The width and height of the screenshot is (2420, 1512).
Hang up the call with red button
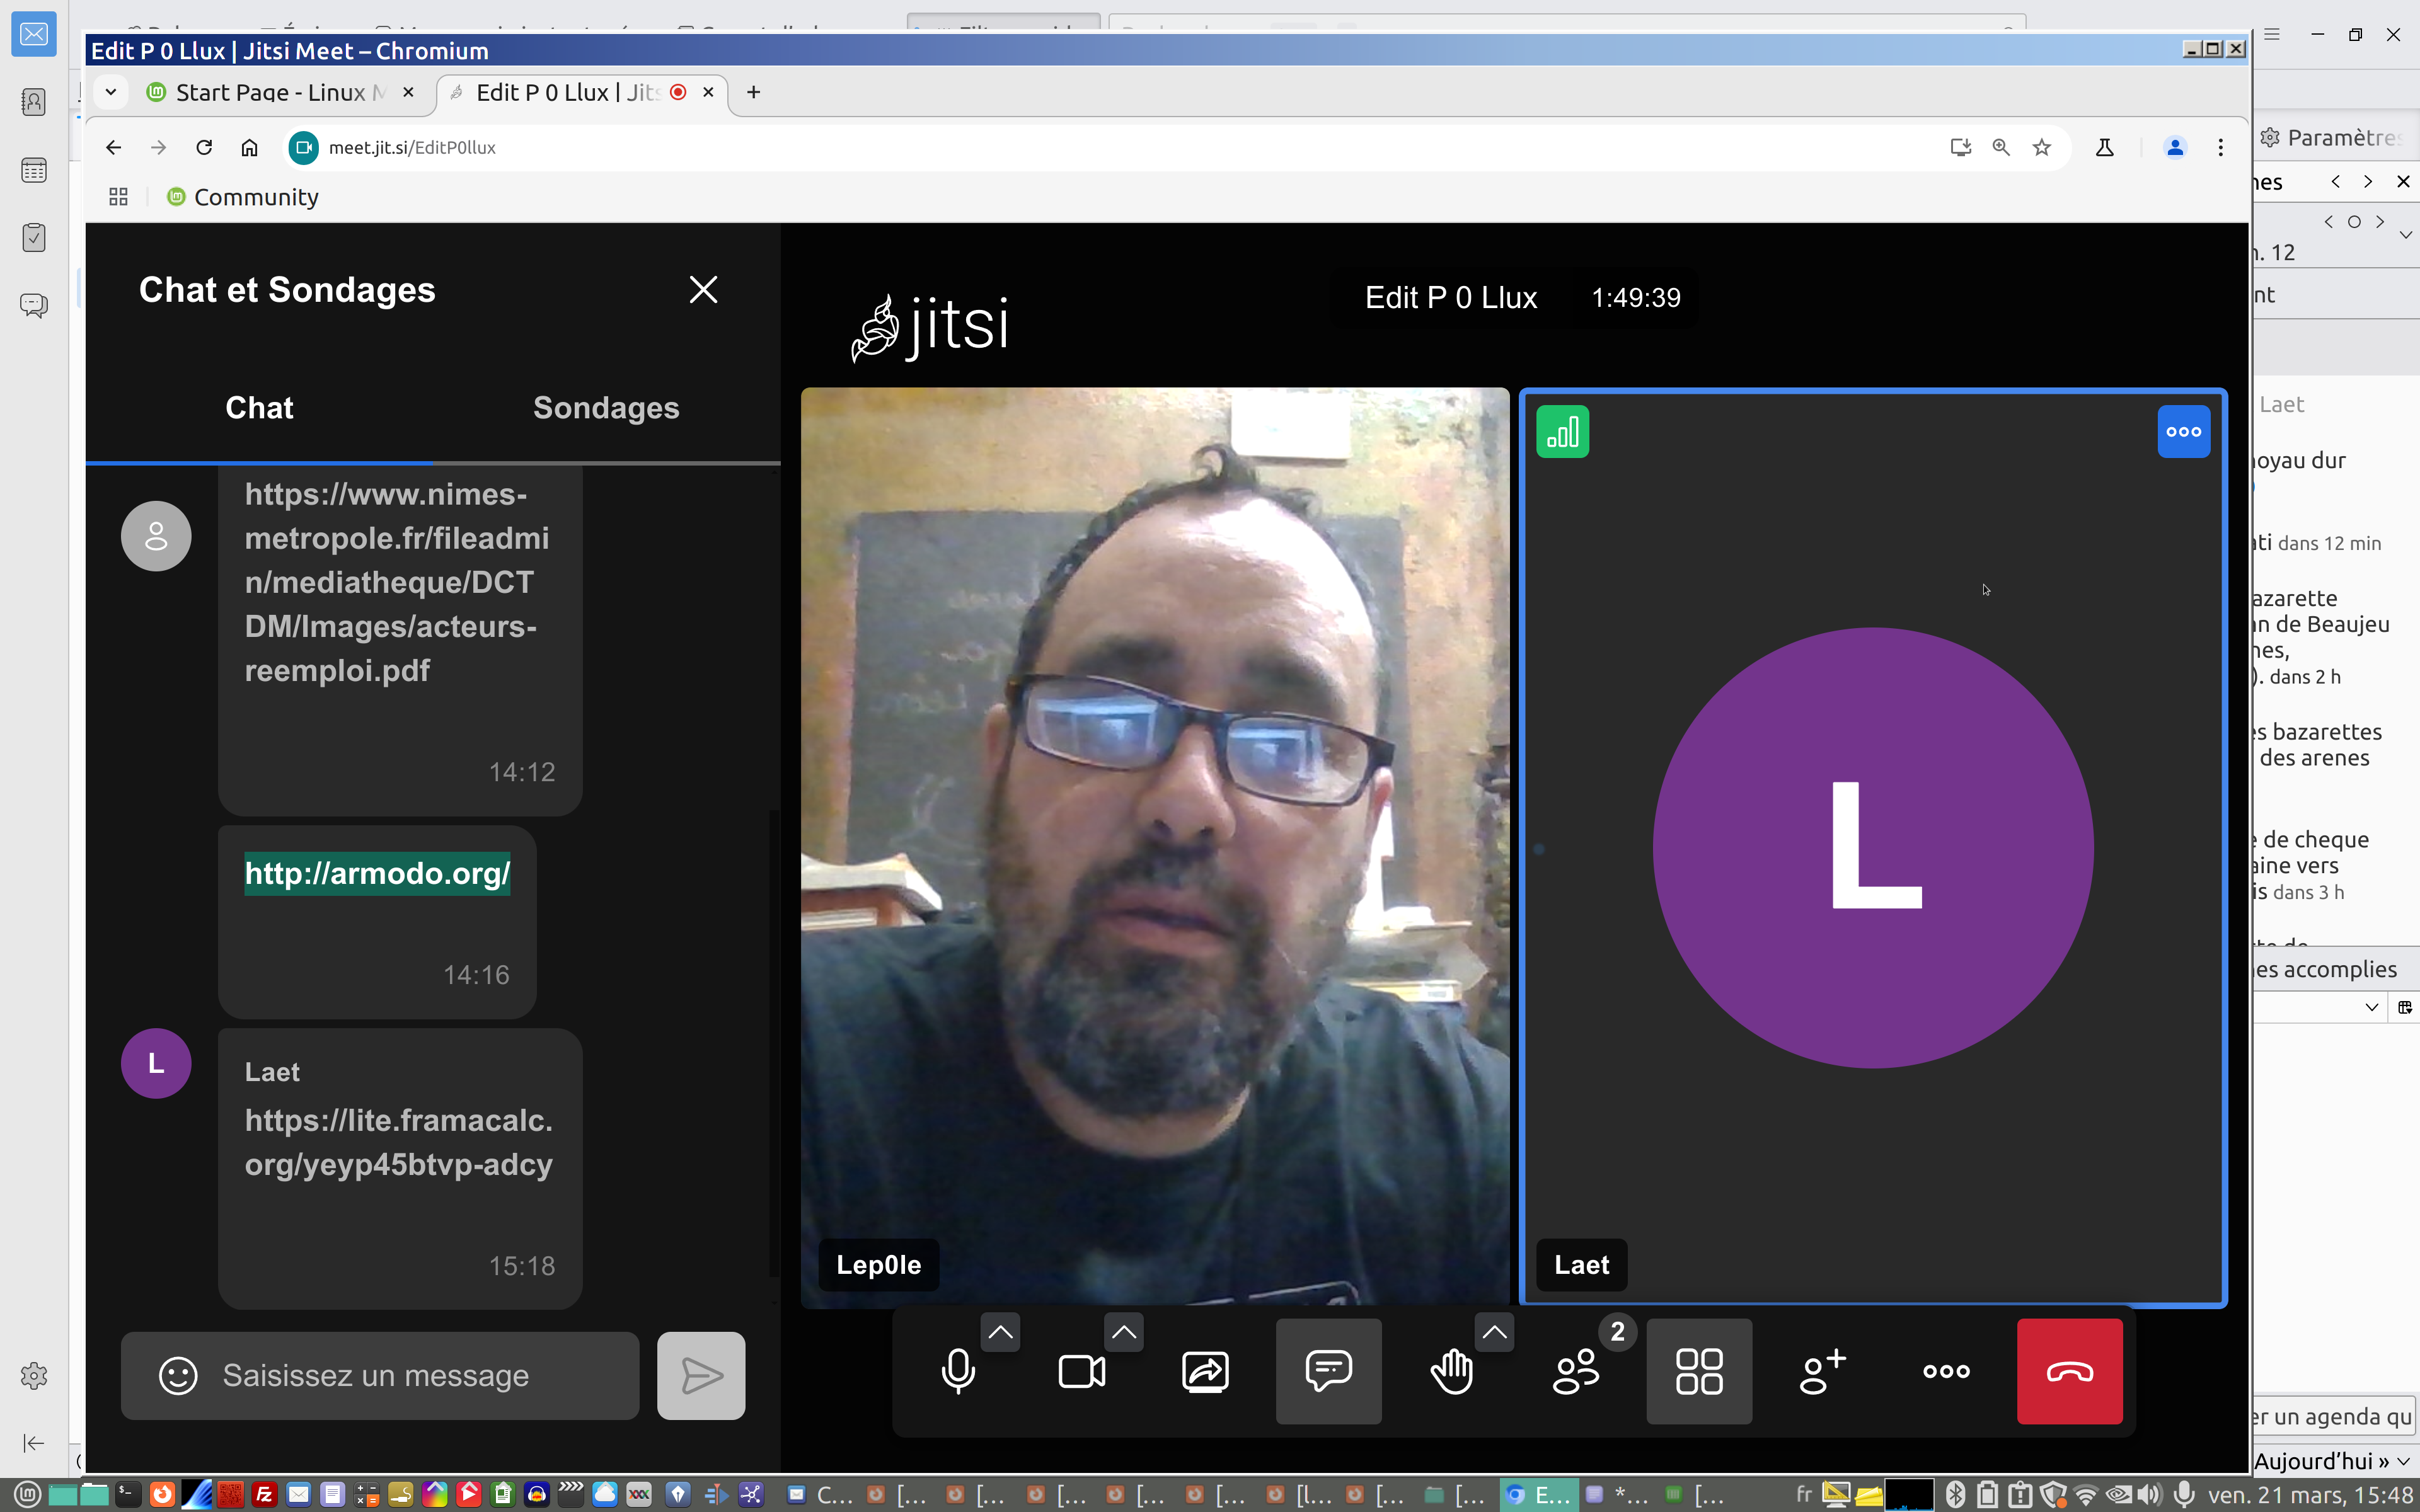click(2069, 1371)
